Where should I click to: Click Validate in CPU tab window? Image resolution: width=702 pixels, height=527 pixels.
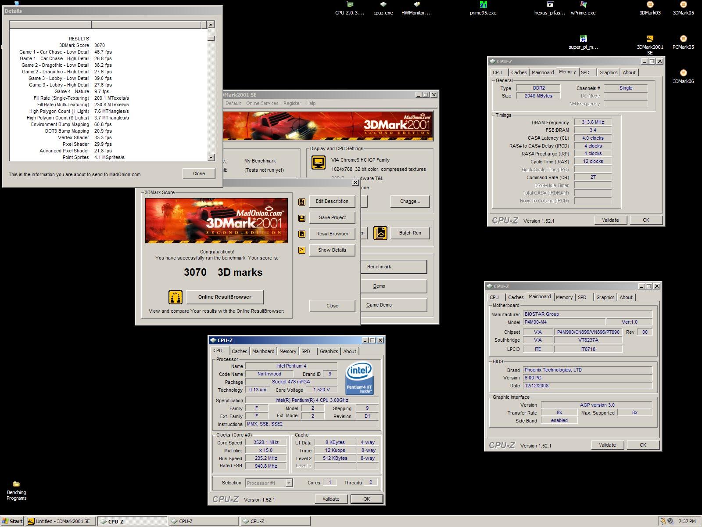[x=331, y=499]
